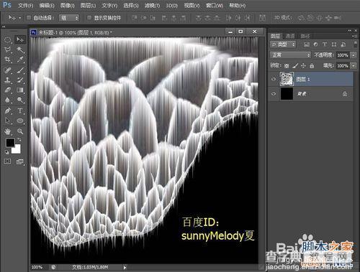This screenshot has height=272, width=360.
Task: Switch to the 路径 (Paths) tab
Action: (305, 36)
